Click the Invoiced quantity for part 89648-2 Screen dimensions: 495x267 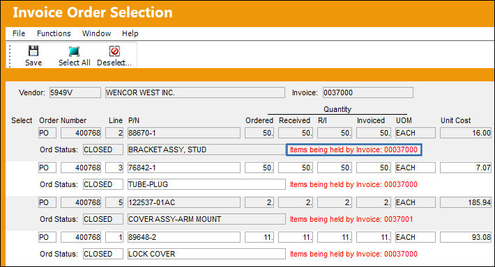coord(374,237)
